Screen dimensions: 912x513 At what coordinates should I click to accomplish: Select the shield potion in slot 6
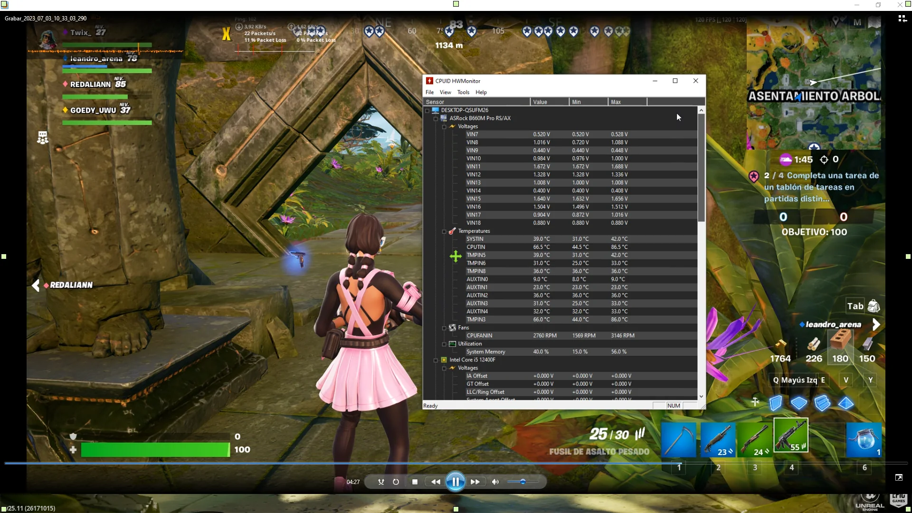pyautogui.click(x=864, y=439)
